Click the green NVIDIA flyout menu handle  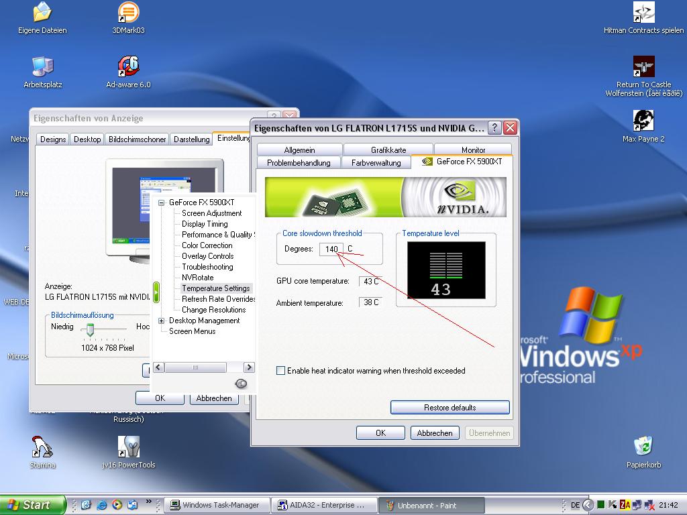click(156, 292)
